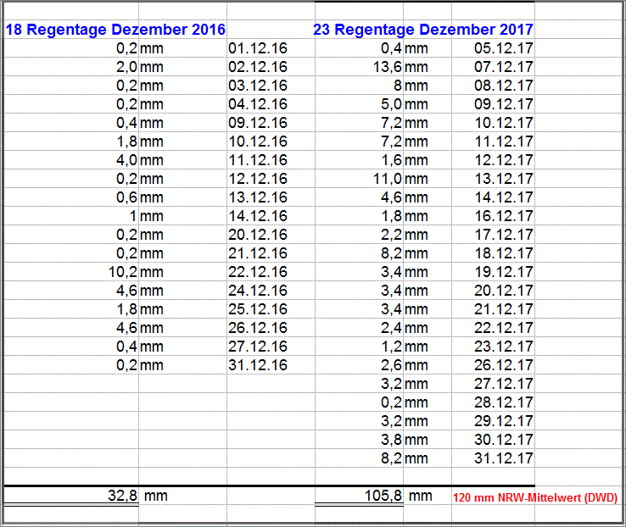Image resolution: width=626 pixels, height=527 pixels.
Task: Select the date cell 12.12.17
Action: pyautogui.click(x=504, y=160)
